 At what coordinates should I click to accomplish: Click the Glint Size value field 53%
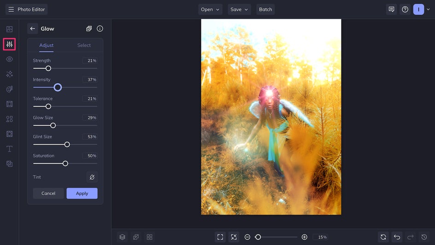tap(90, 137)
